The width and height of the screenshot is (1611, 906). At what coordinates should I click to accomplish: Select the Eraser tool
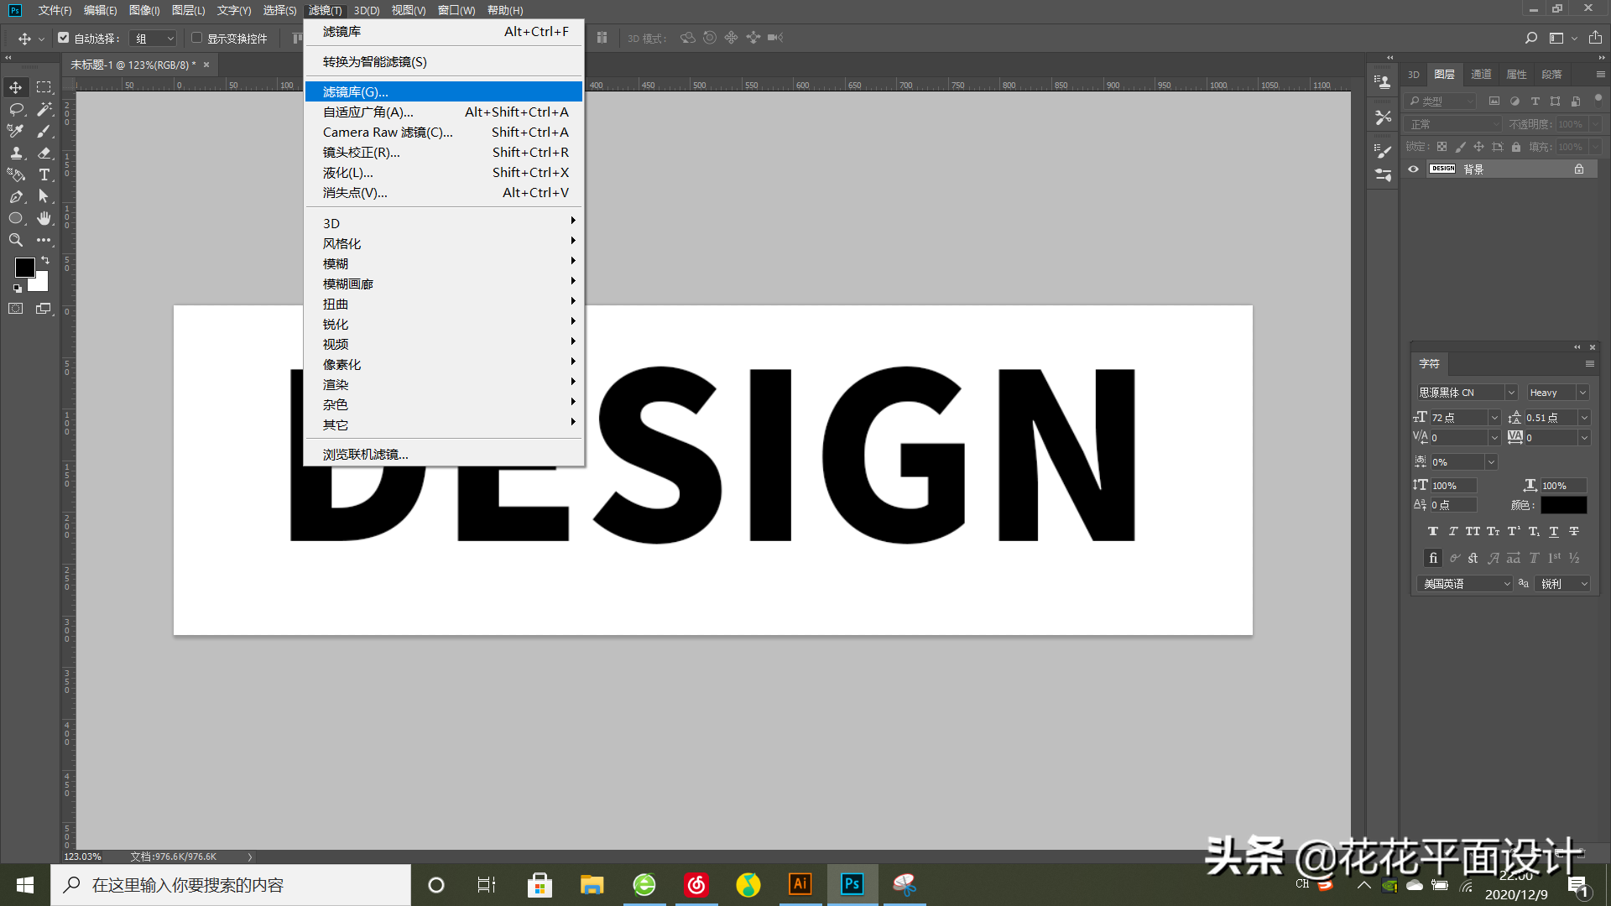pyautogui.click(x=44, y=153)
